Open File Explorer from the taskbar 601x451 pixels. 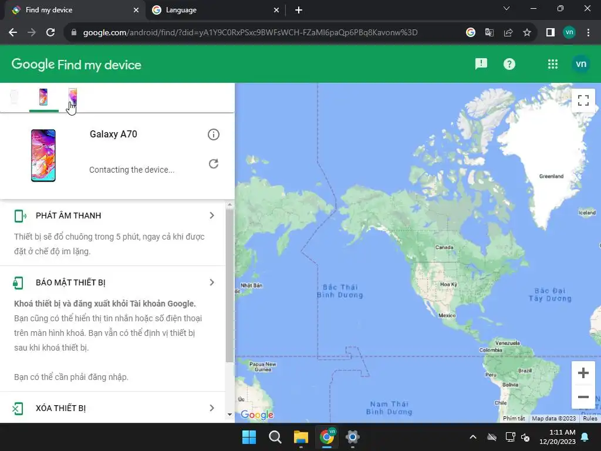point(301,437)
